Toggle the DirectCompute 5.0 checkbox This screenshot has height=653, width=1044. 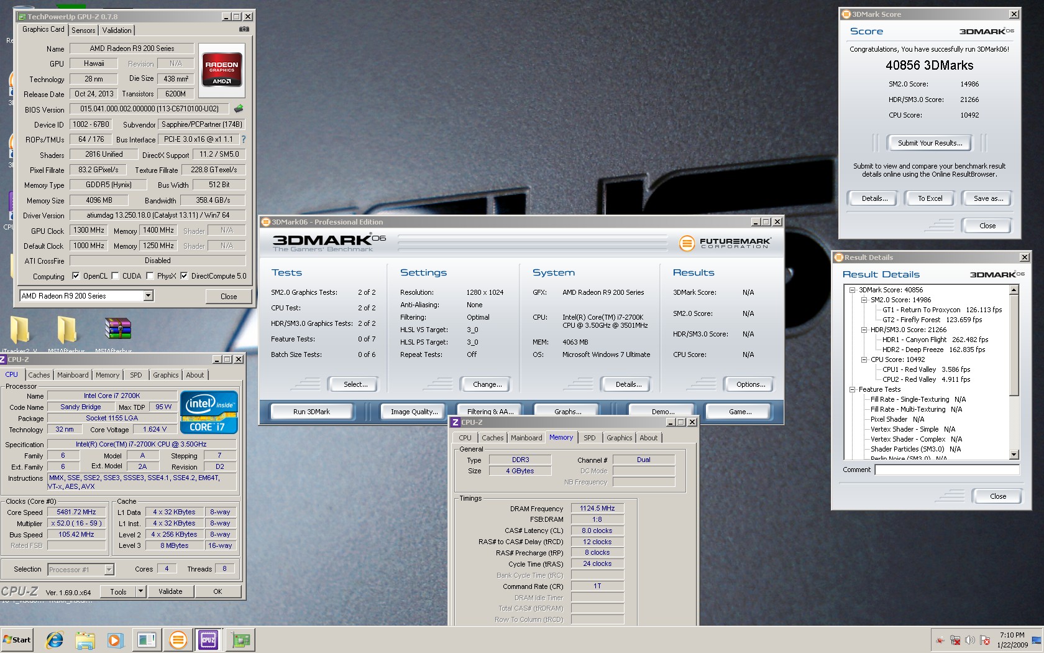coord(184,276)
